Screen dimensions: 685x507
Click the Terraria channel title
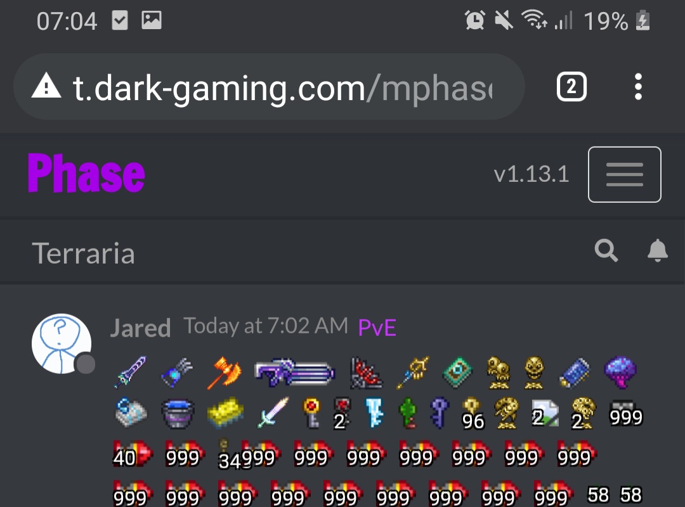pos(84,253)
